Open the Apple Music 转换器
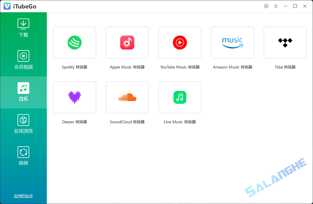 [127, 43]
